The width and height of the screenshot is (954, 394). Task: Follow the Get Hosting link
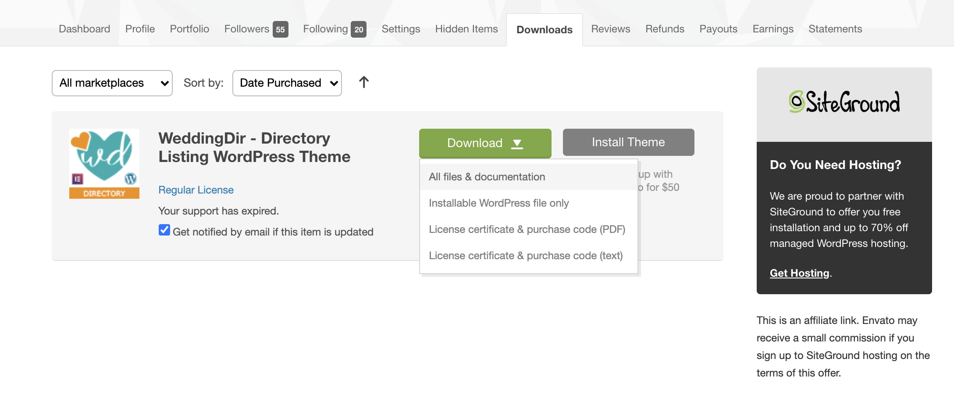(x=799, y=273)
